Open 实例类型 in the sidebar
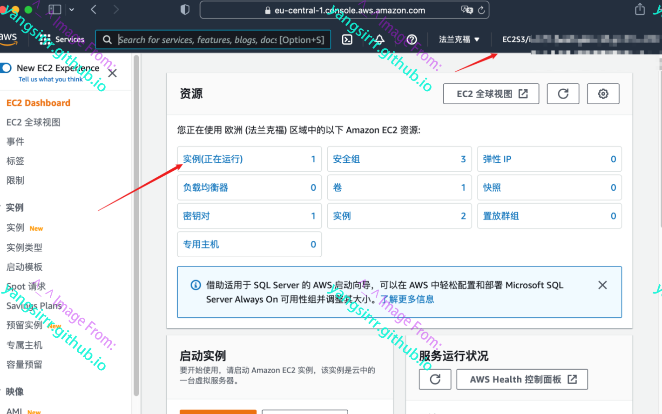Viewport: 662px width, 414px height. click(x=24, y=247)
